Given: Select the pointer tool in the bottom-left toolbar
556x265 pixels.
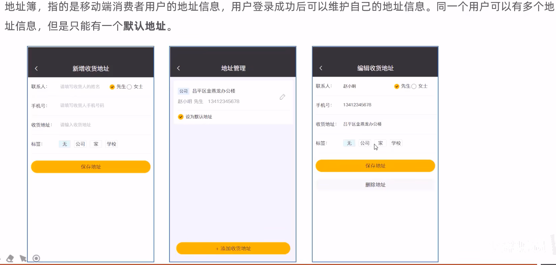Looking at the screenshot, I should pyautogui.click(x=23, y=259).
